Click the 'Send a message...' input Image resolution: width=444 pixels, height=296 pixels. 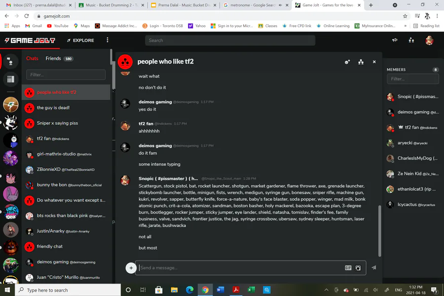coord(241,268)
